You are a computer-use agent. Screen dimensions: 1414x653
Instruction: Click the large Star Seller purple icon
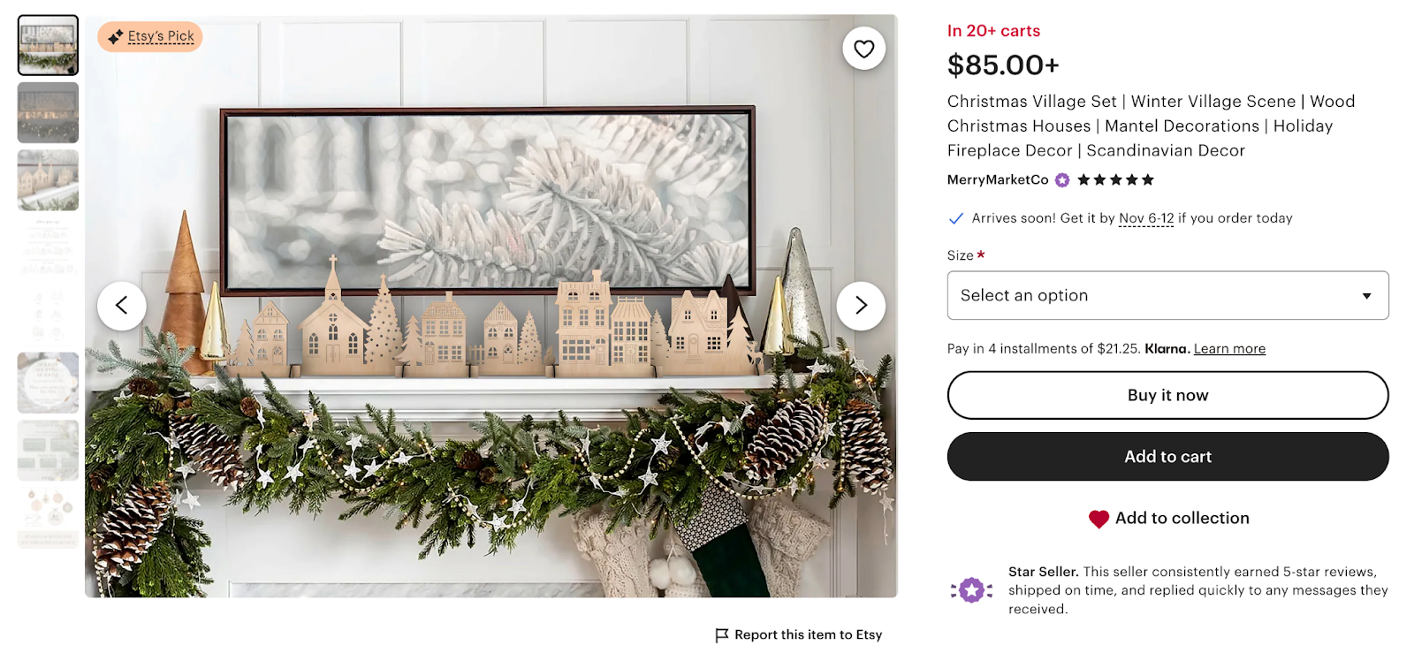coord(971,589)
